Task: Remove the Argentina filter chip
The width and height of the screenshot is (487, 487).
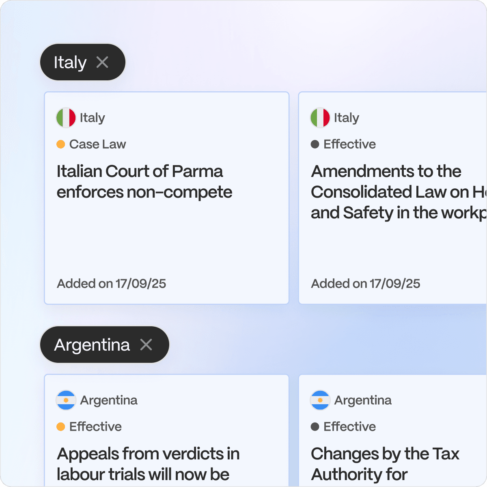Action: [x=147, y=345]
